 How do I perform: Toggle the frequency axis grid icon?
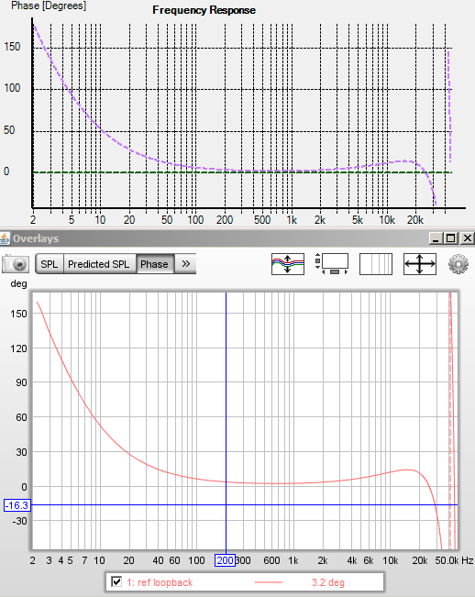click(x=376, y=264)
